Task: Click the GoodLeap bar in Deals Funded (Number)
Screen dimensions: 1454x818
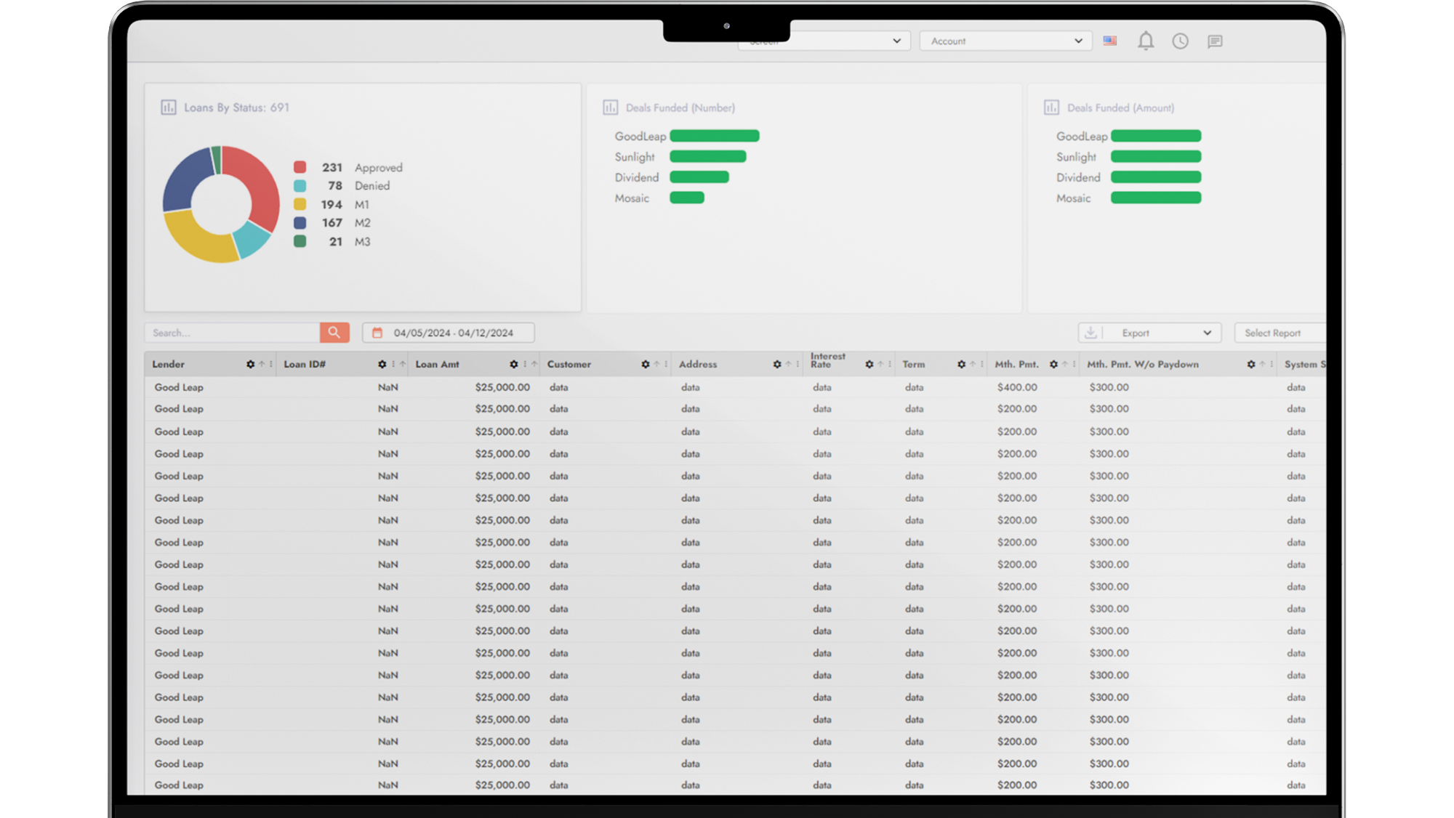Action: (x=714, y=136)
